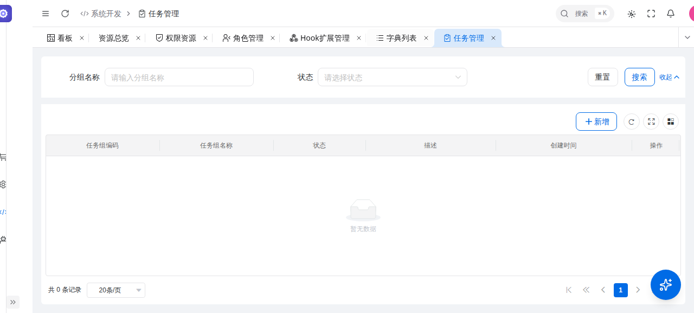Switch to the 看板 tab
The image size is (694, 313).
click(60, 38)
